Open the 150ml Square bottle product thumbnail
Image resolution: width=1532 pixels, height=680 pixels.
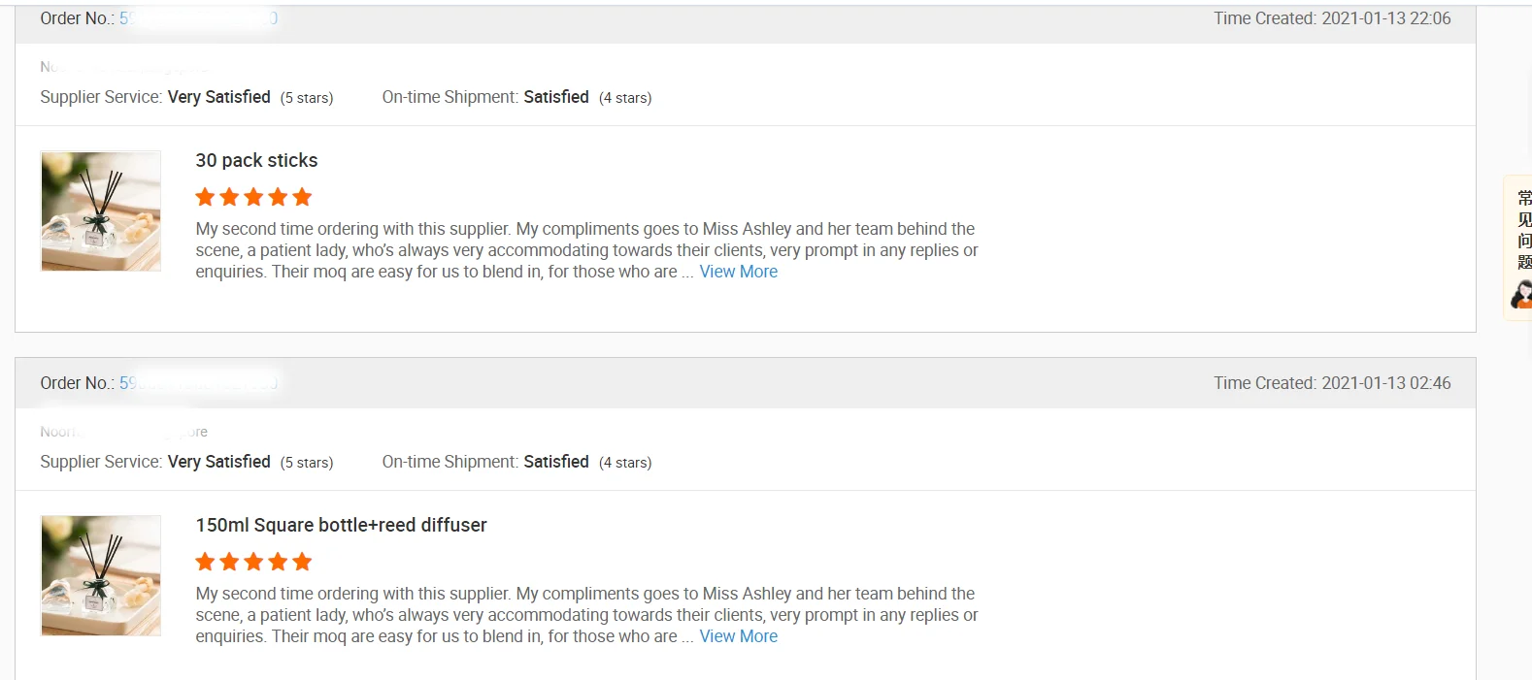(101, 575)
